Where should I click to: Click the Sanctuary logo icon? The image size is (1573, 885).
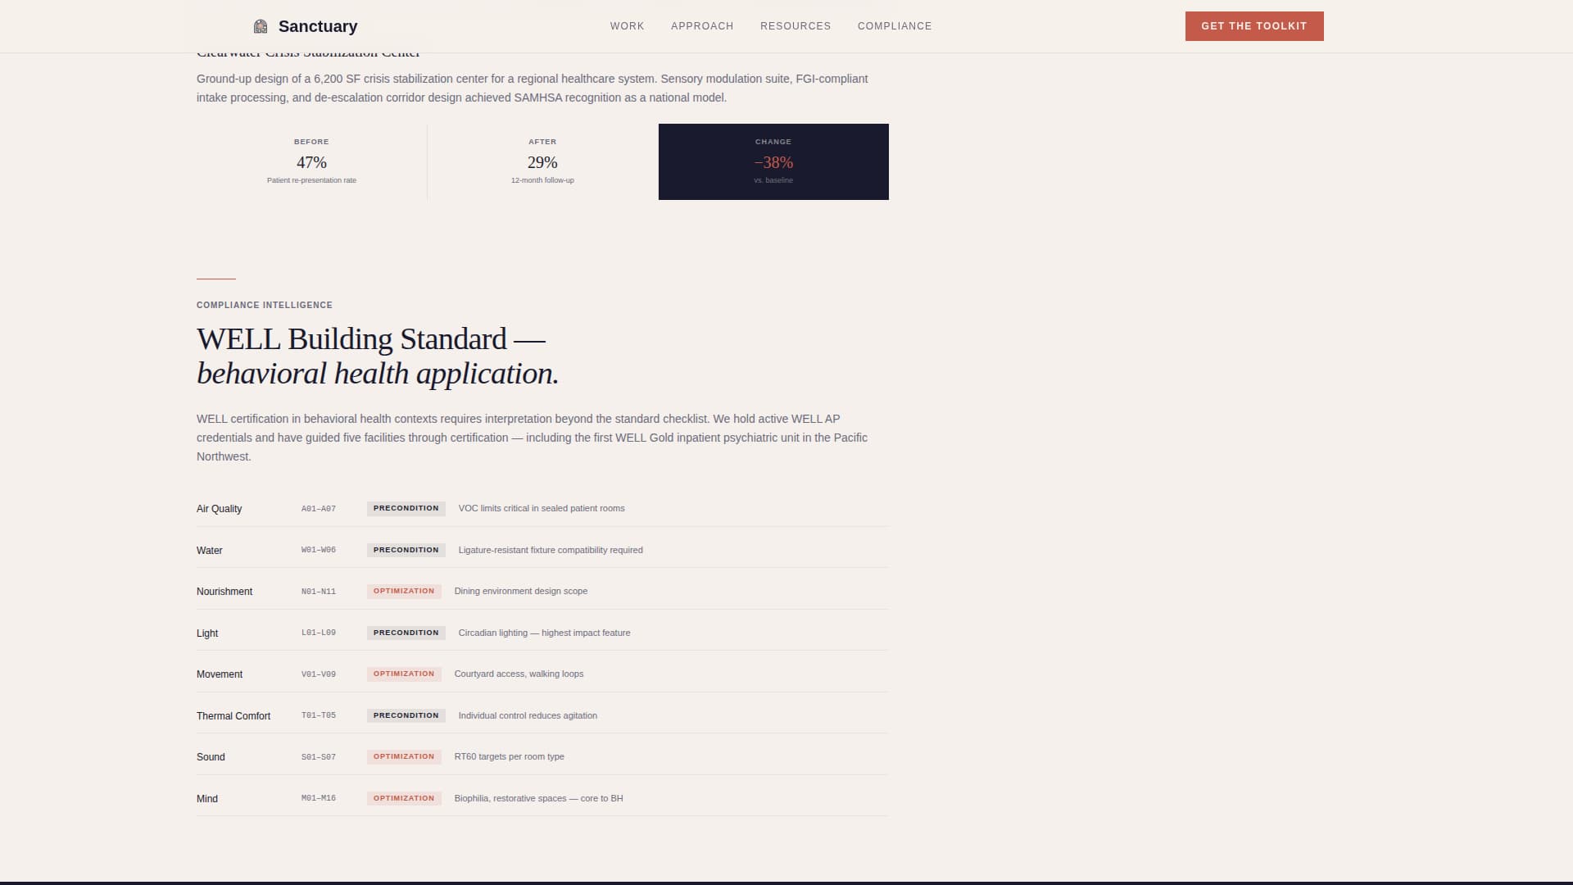(x=261, y=26)
